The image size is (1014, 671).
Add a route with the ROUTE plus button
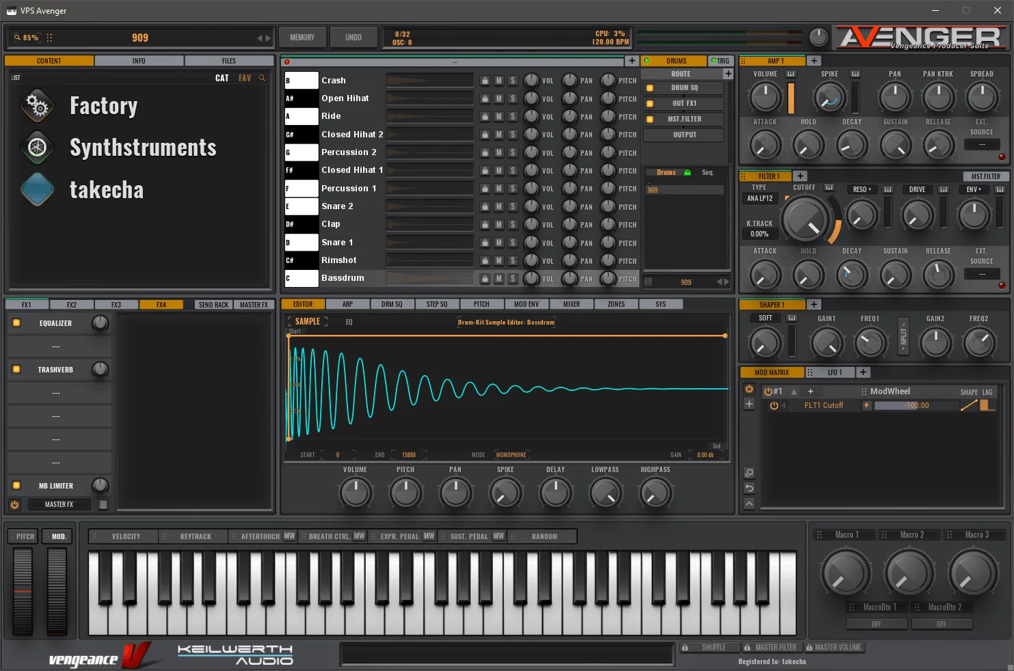point(728,74)
